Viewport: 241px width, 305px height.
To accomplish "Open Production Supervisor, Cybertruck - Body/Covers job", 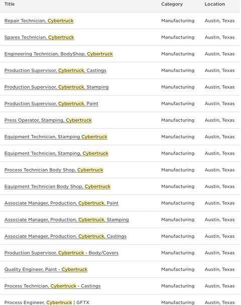I will 61,253.
